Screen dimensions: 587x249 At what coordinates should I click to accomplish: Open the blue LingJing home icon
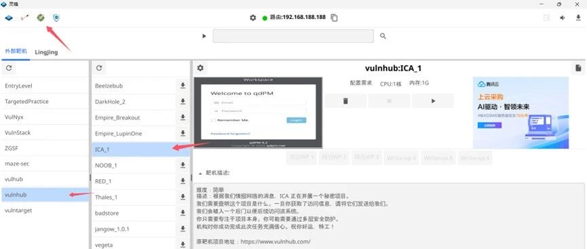[x=8, y=18]
